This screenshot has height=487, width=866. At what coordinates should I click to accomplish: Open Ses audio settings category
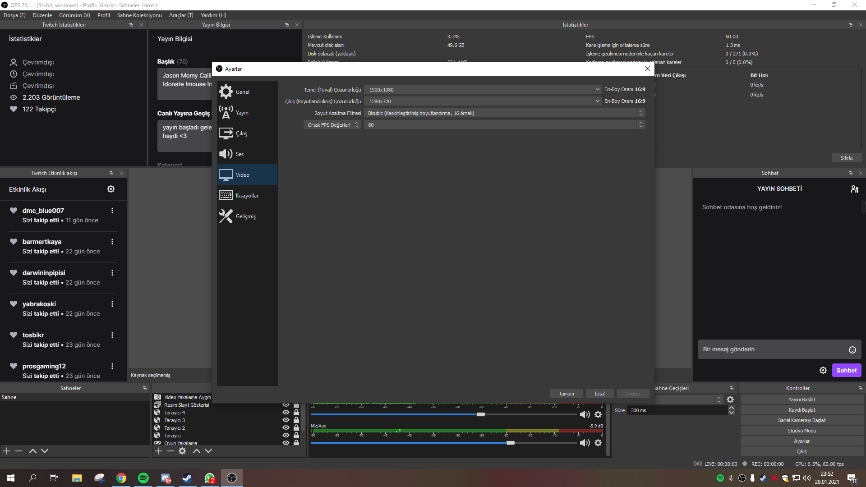(247, 154)
